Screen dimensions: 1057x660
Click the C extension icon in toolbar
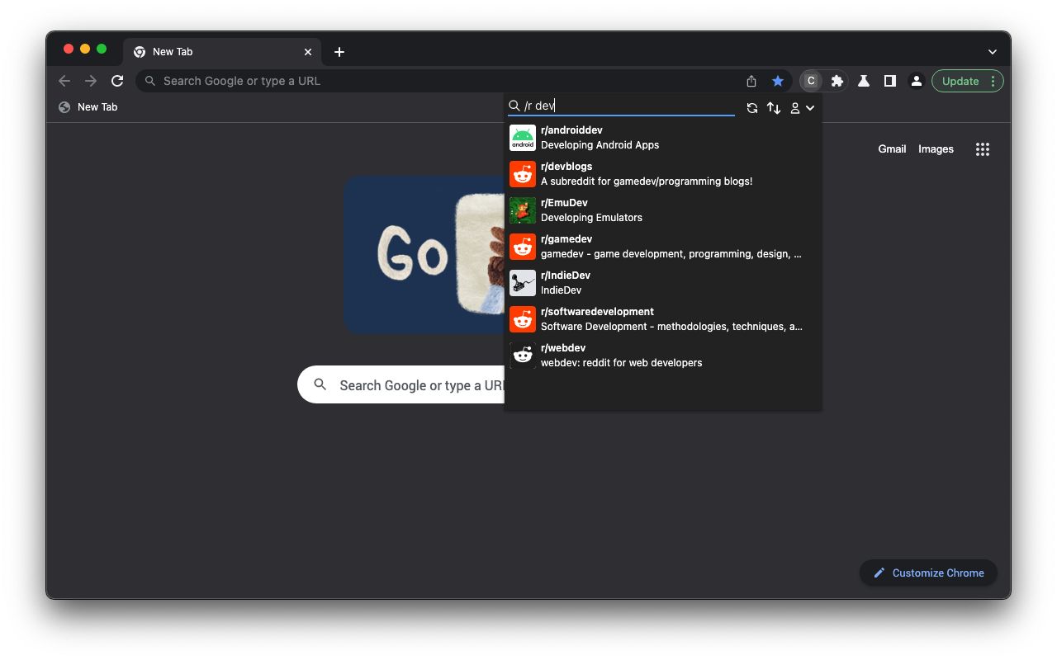(x=811, y=81)
